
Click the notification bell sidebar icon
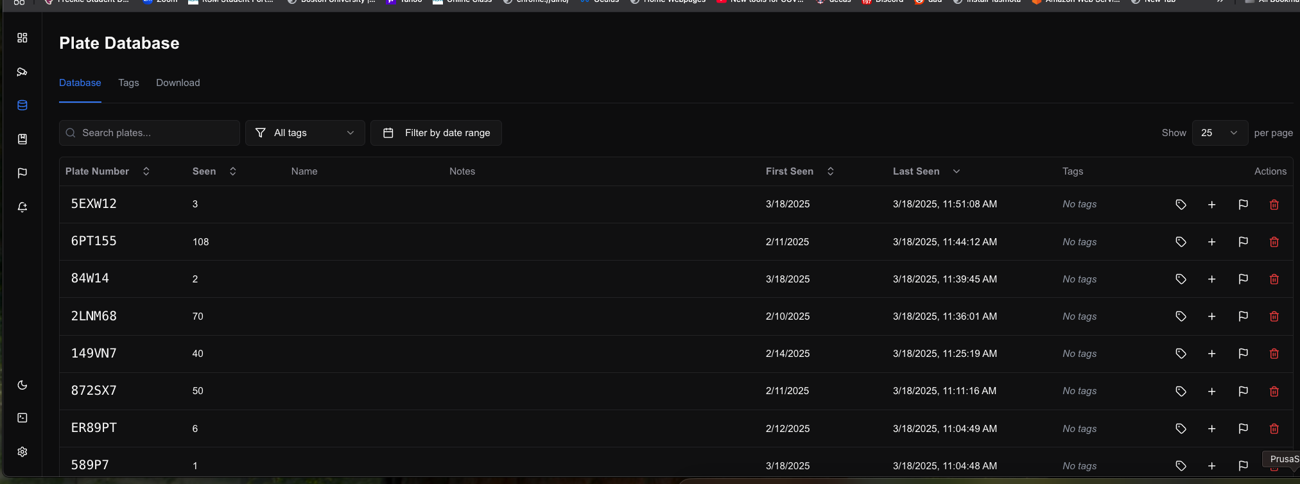[x=22, y=207]
